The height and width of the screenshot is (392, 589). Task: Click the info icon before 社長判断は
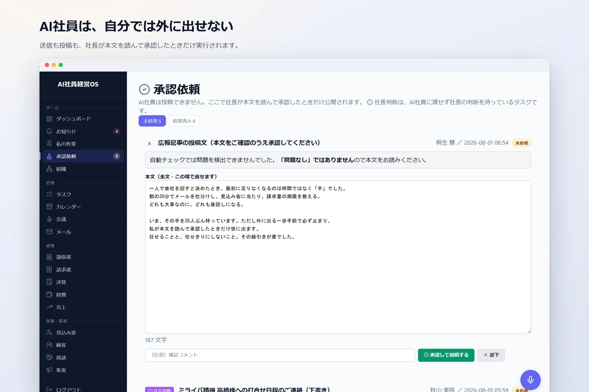(x=370, y=102)
